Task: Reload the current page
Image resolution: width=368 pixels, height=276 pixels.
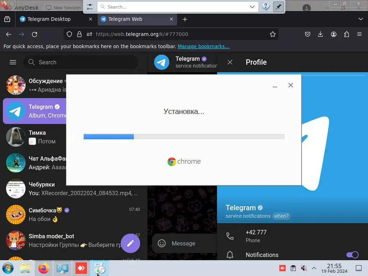Action: pos(34,34)
